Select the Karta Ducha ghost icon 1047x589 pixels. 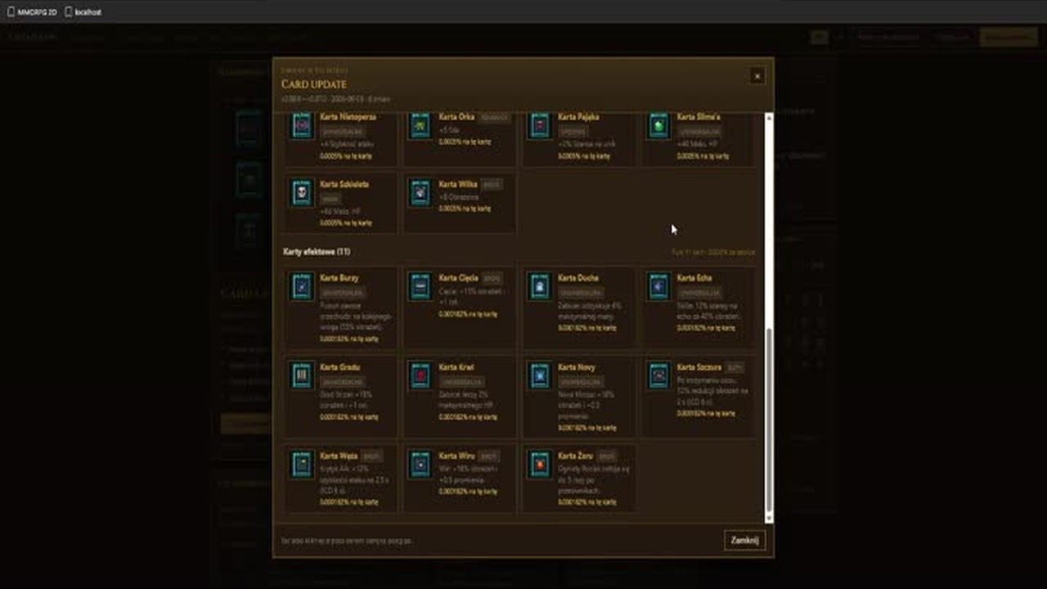[540, 286]
